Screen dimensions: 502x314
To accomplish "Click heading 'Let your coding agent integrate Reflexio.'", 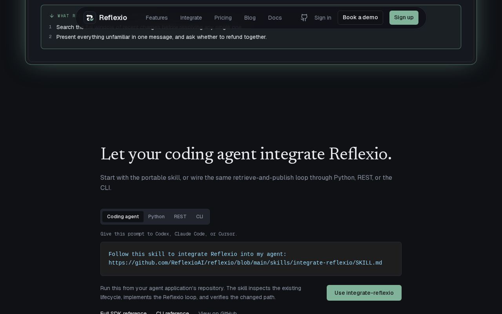I will (246, 154).
